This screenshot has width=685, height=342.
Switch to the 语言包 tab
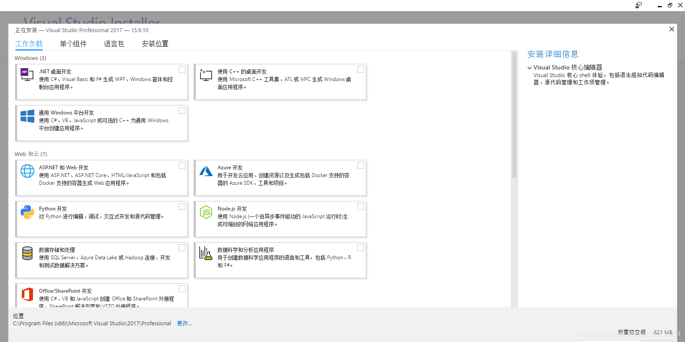[x=114, y=44]
